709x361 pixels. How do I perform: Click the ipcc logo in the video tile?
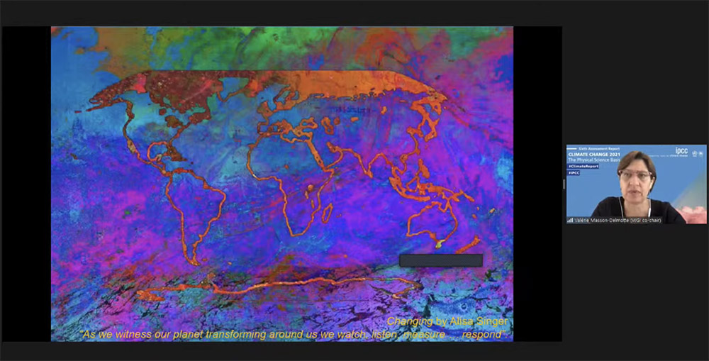681,150
